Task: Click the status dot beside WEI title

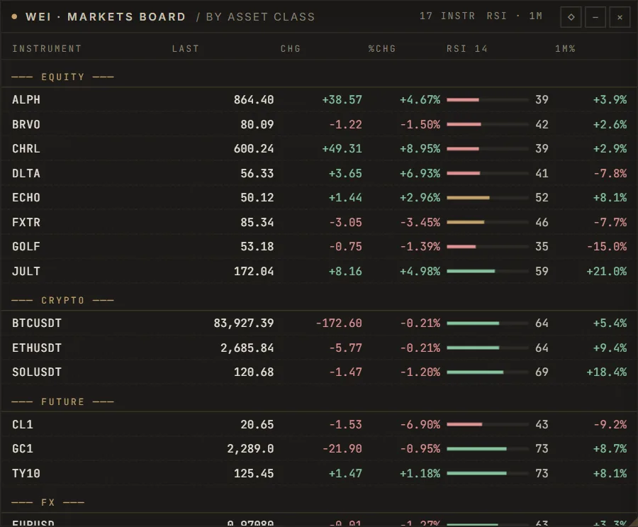Action: pos(14,17)
